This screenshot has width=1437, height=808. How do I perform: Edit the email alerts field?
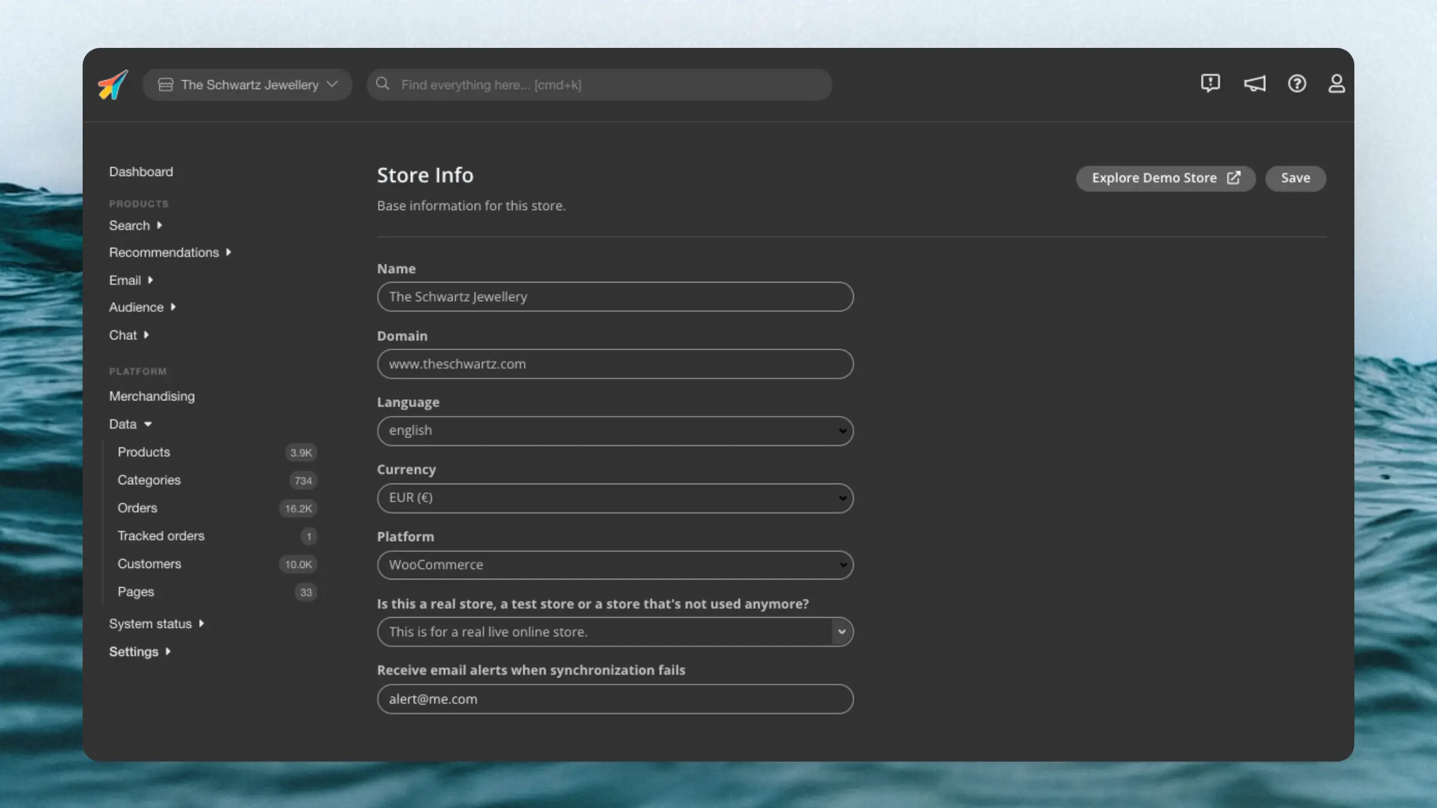[615, 699]
